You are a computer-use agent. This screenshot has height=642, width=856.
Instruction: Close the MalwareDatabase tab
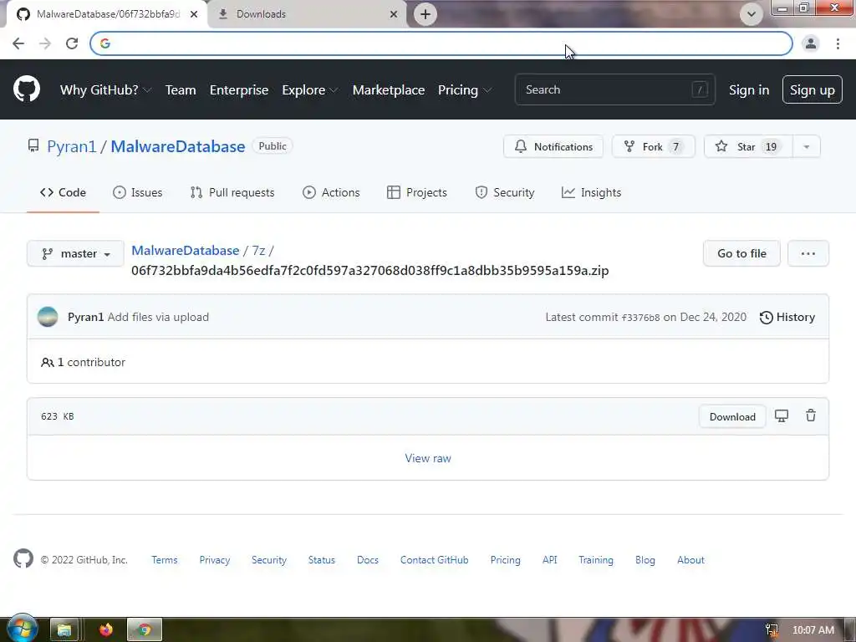click(194, 14)
